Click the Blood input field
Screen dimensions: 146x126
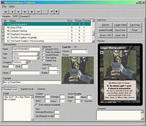pos(12,66)
